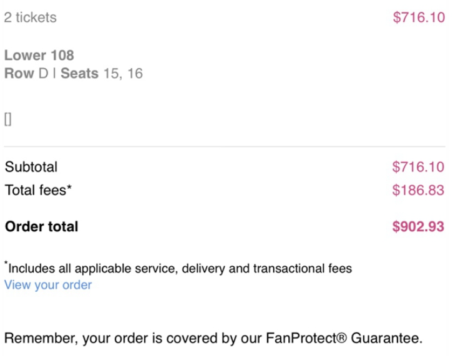Click the Order total label
Viewport: 453px width, 356px height.
[x=41, y=226]
